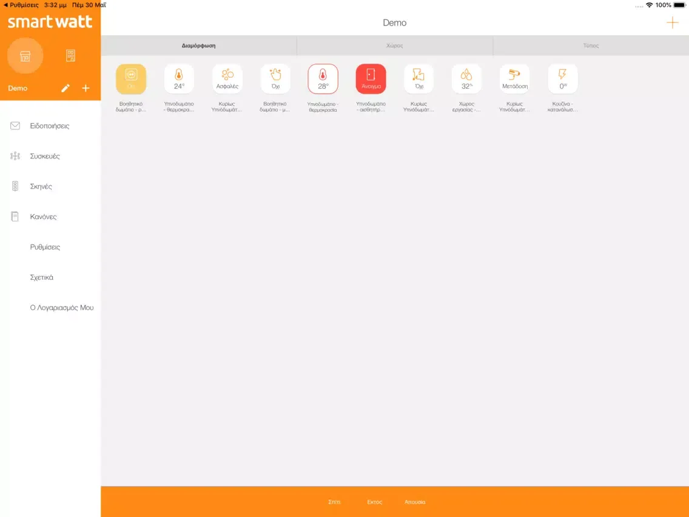Open the 32% humidity sensor tile
The width and height of the screenshot is (689, 517).
tap(466, 79)
